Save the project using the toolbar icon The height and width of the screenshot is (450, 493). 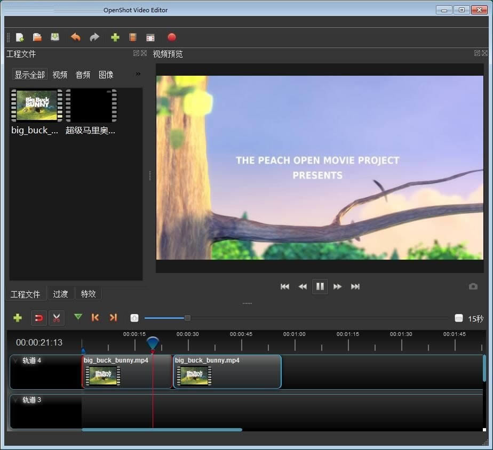point(55,37)
